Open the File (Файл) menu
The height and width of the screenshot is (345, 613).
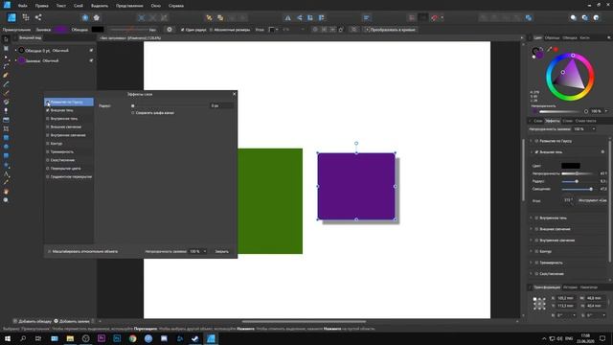pyautogui.click(x=23, y=6)
